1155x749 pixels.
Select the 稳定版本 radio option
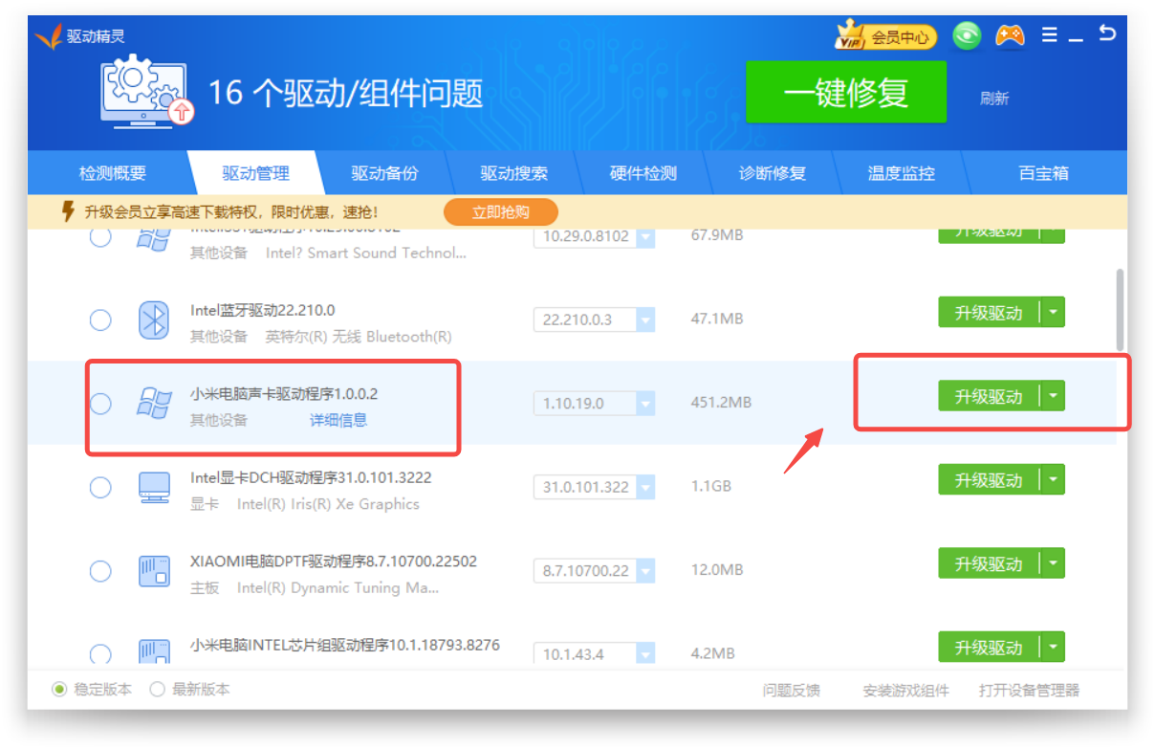point(59,689)
